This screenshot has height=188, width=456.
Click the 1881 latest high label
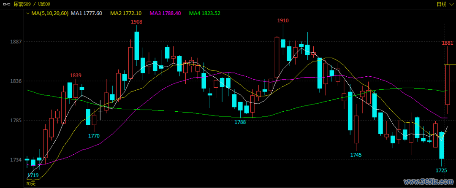pos(448,43)
